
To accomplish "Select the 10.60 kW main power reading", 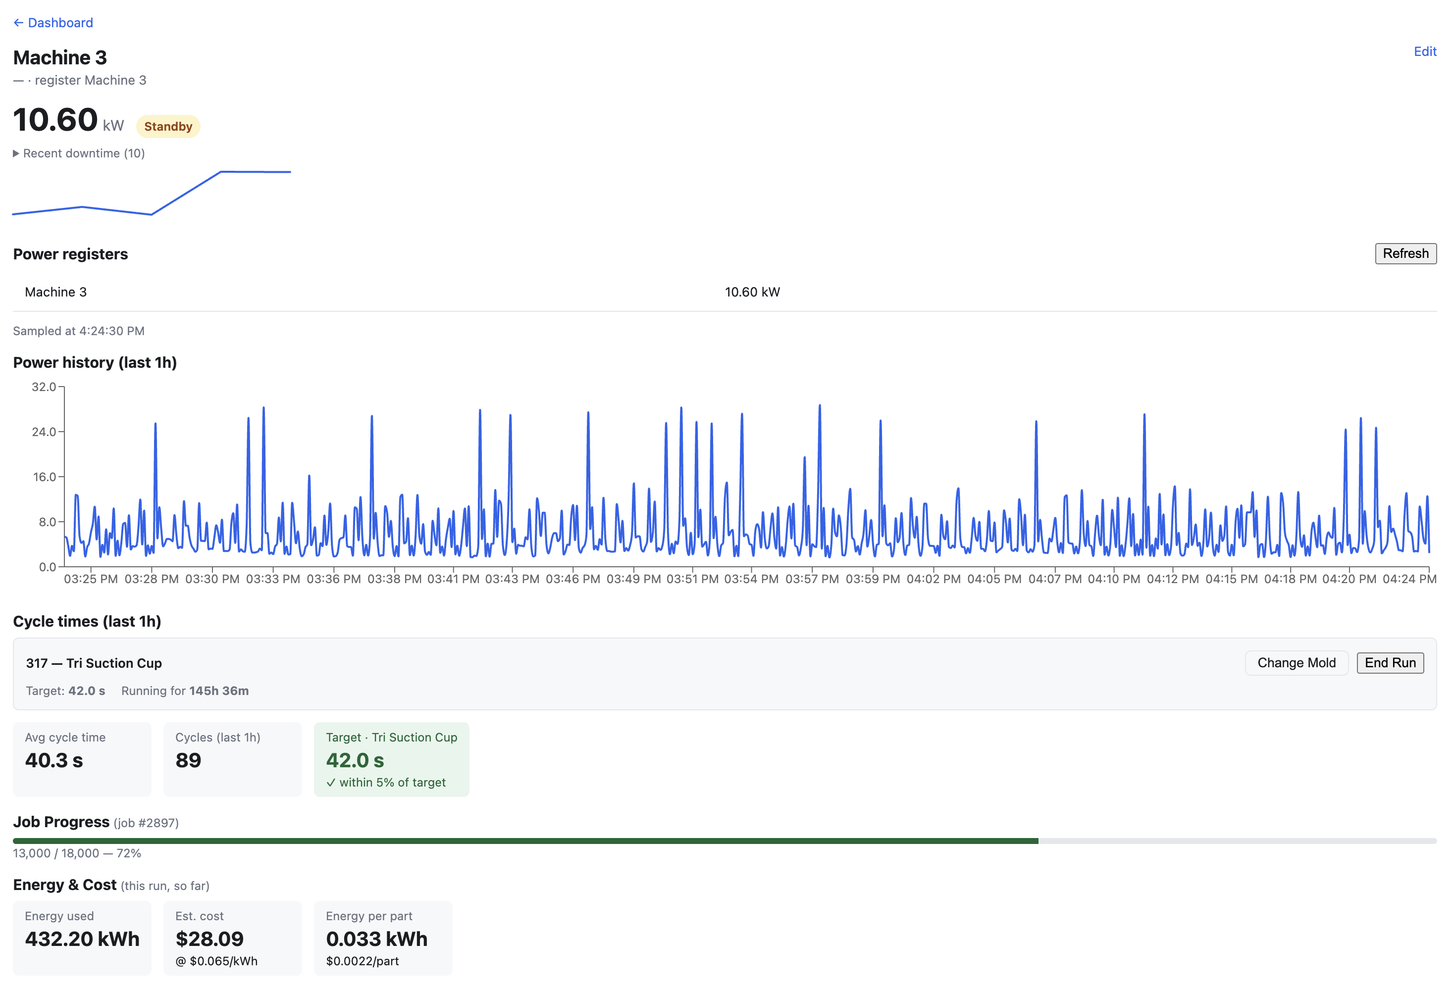I will tap(68, 119).
